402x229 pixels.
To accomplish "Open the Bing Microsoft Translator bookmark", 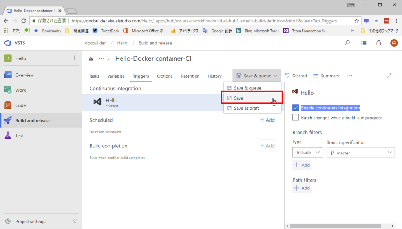I will (258, 31).
